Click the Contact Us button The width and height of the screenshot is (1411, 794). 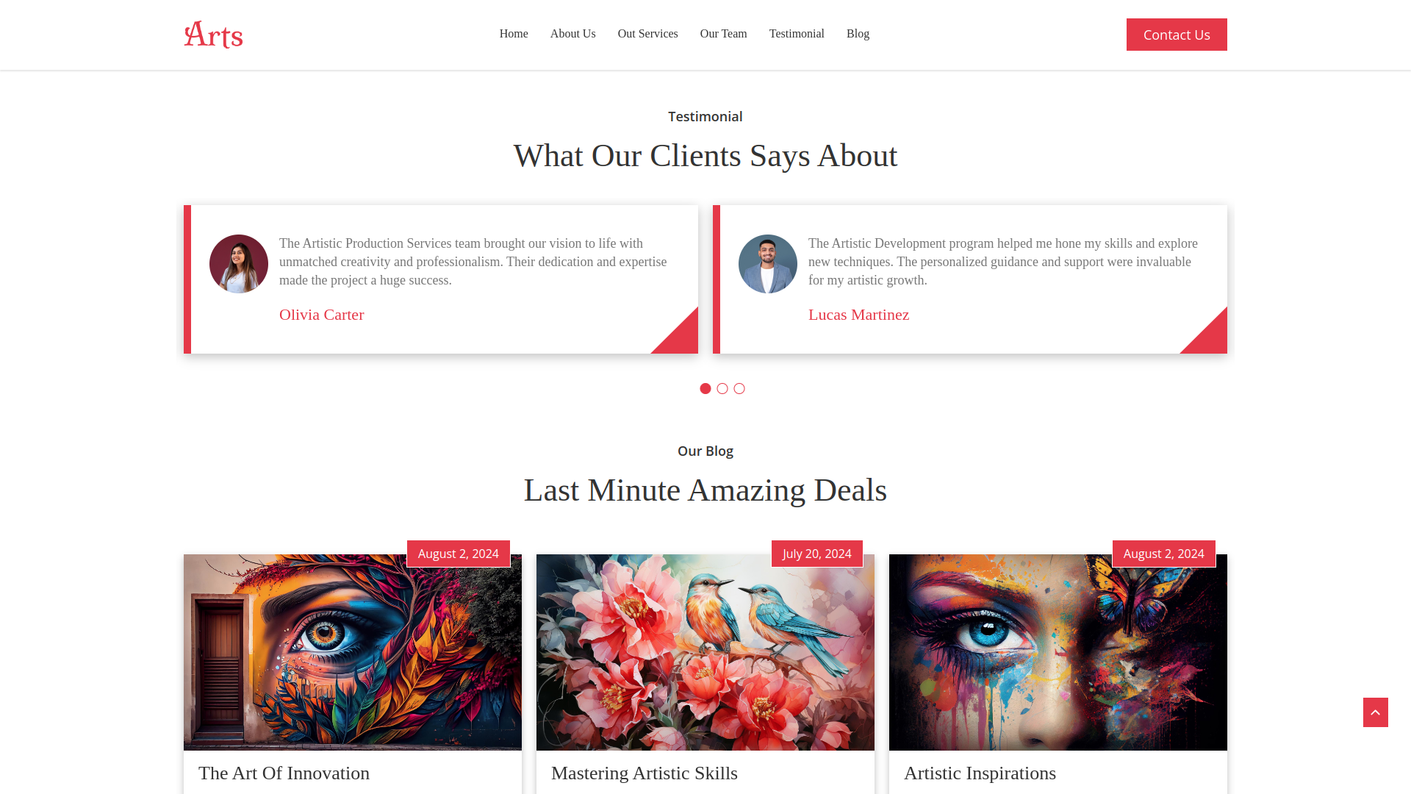click(1177, 35)
